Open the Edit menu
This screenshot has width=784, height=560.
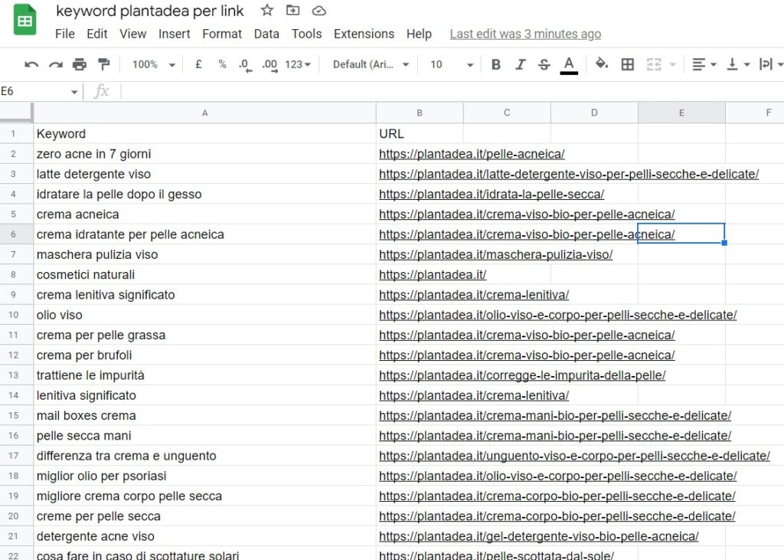tap(97, 34)
